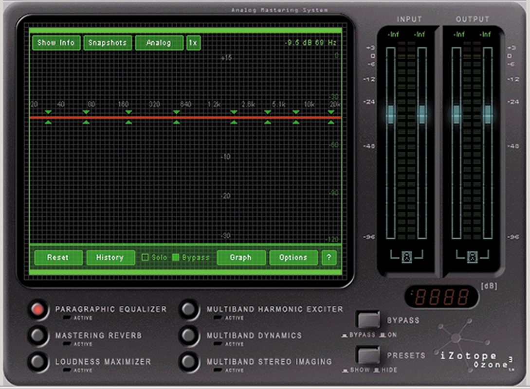Click the Graph button
The height and width of the screenshot is (389, 530).
pyautogui.click(x=241, y=257)
